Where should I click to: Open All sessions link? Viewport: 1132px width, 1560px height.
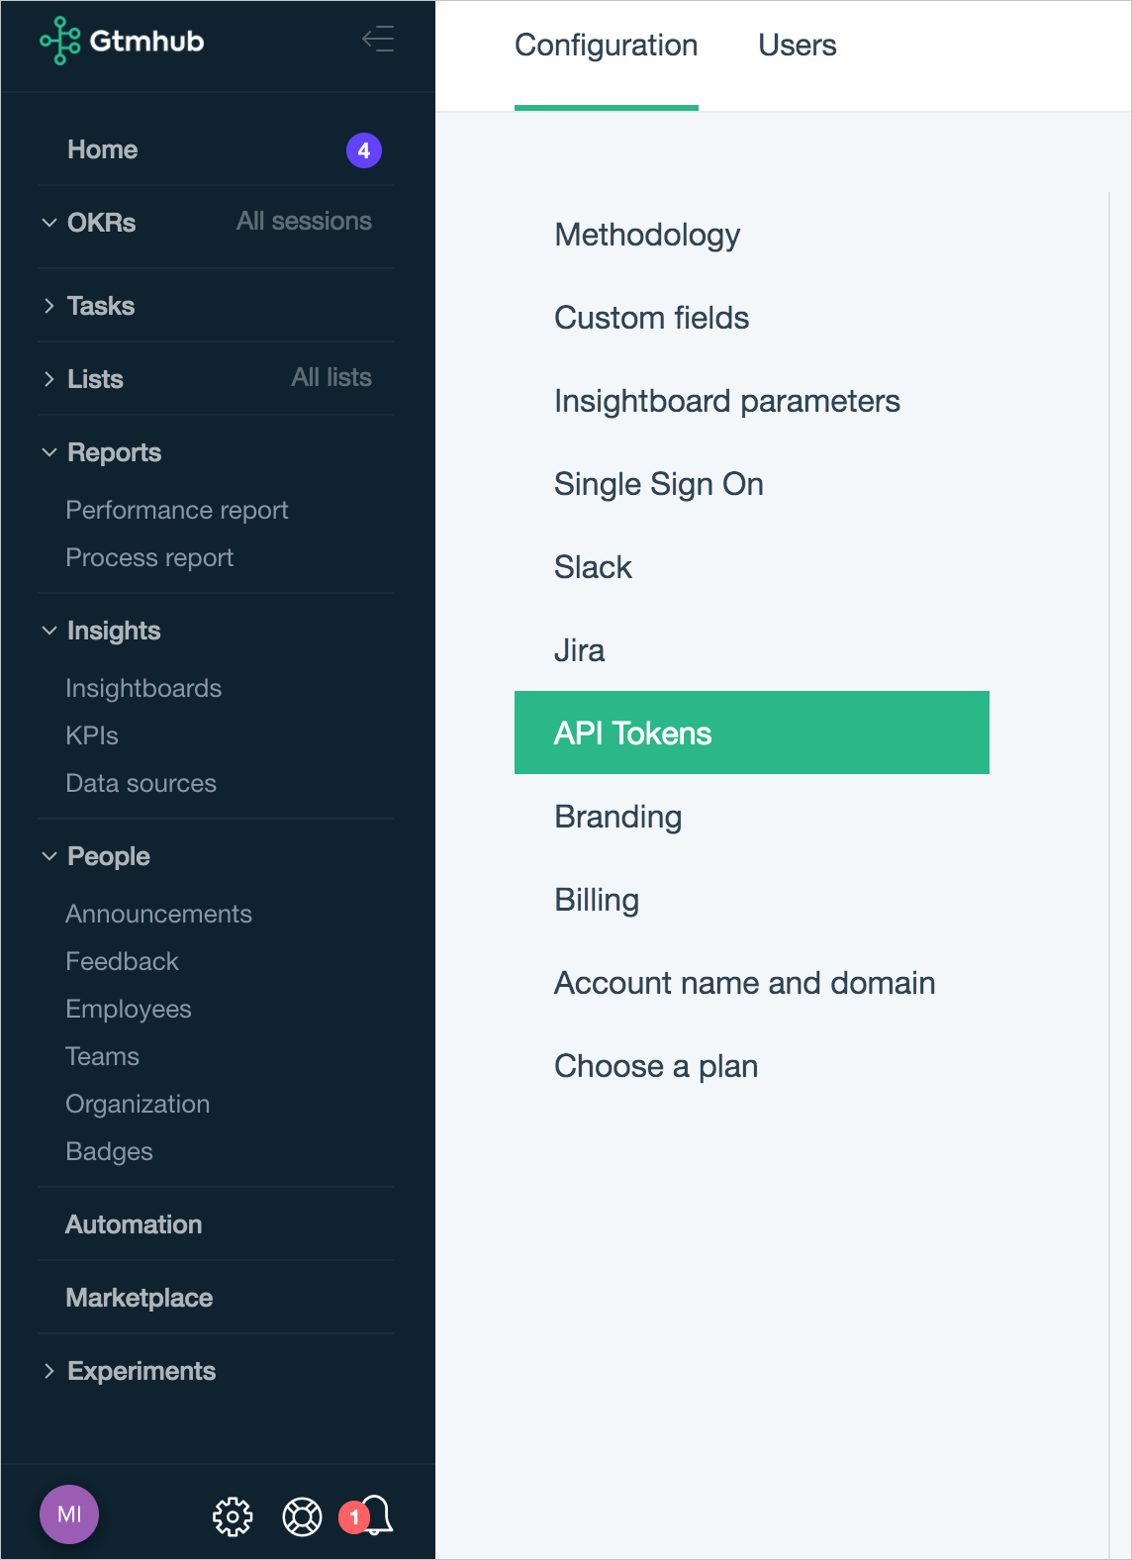coord(304,221)
